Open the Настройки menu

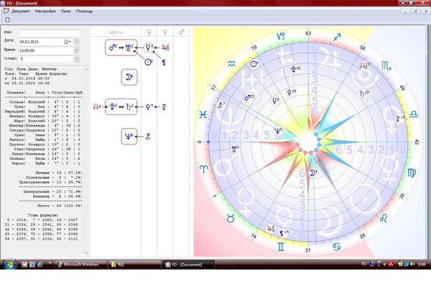point(45,12)
